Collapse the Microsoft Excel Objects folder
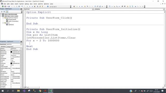 point(3,18)
